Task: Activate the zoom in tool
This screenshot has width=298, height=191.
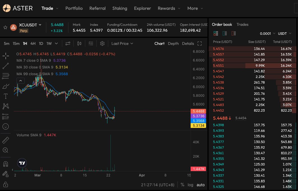Action: (6, 150)
